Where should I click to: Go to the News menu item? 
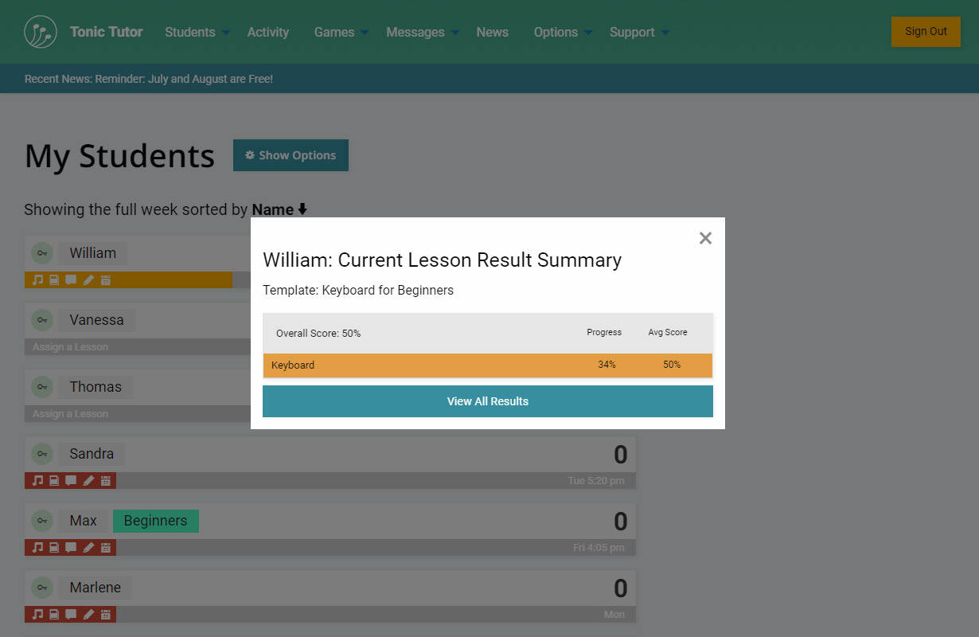coord(492,33)
